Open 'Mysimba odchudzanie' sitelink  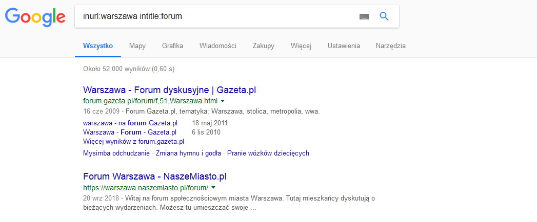point(116,153)
